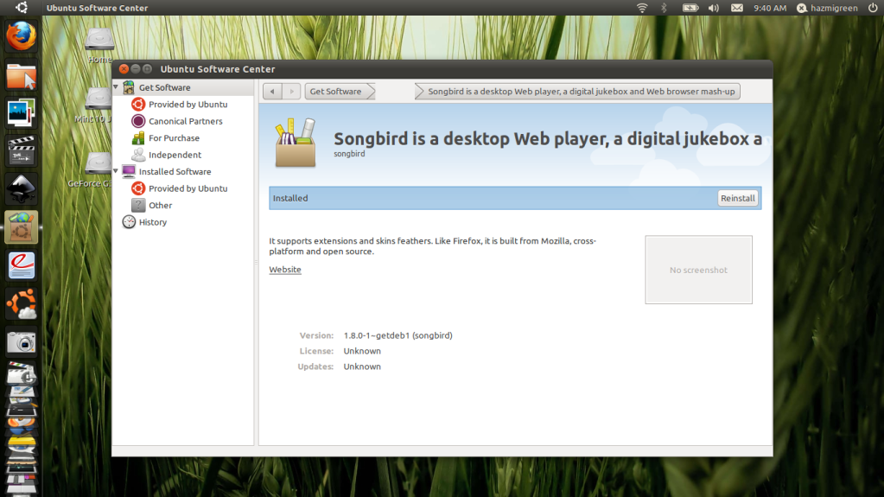Click the Get Software breadcrumb
This screenshot has height=497, width=884.
click(340, 92)
